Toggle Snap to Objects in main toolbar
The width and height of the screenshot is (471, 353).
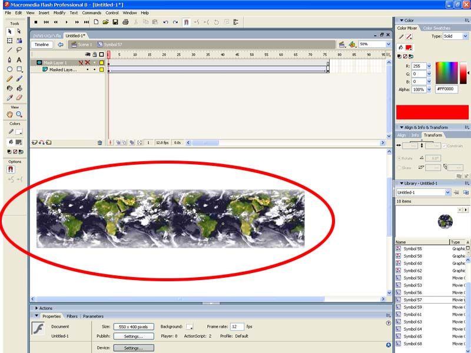click(x=186, y=22)
